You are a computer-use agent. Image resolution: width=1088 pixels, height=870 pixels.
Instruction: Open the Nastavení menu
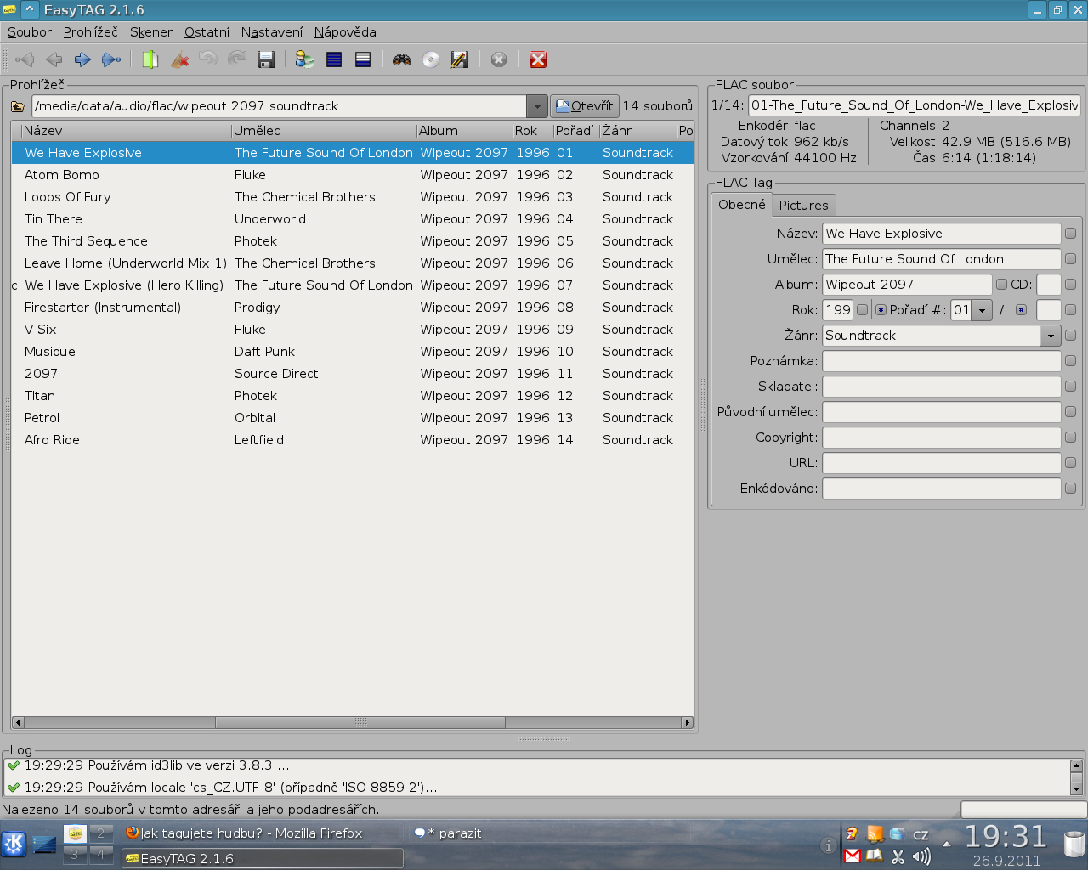pyautogui.click(x=272, y=32)
